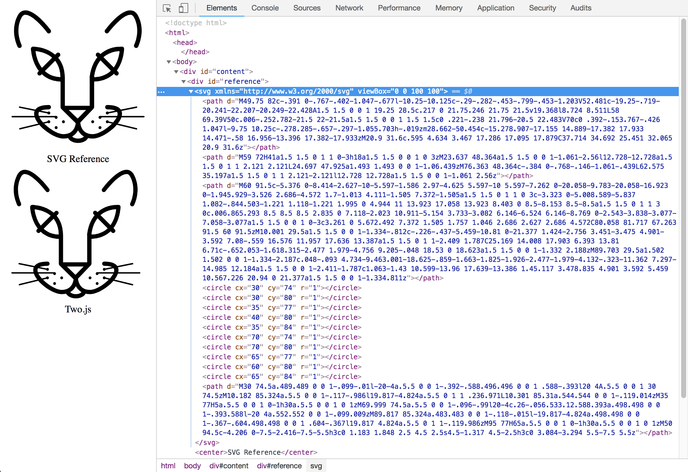Switch to the Performance tab
This screenshot has height=472, width=688.
(x=399, y=8)
